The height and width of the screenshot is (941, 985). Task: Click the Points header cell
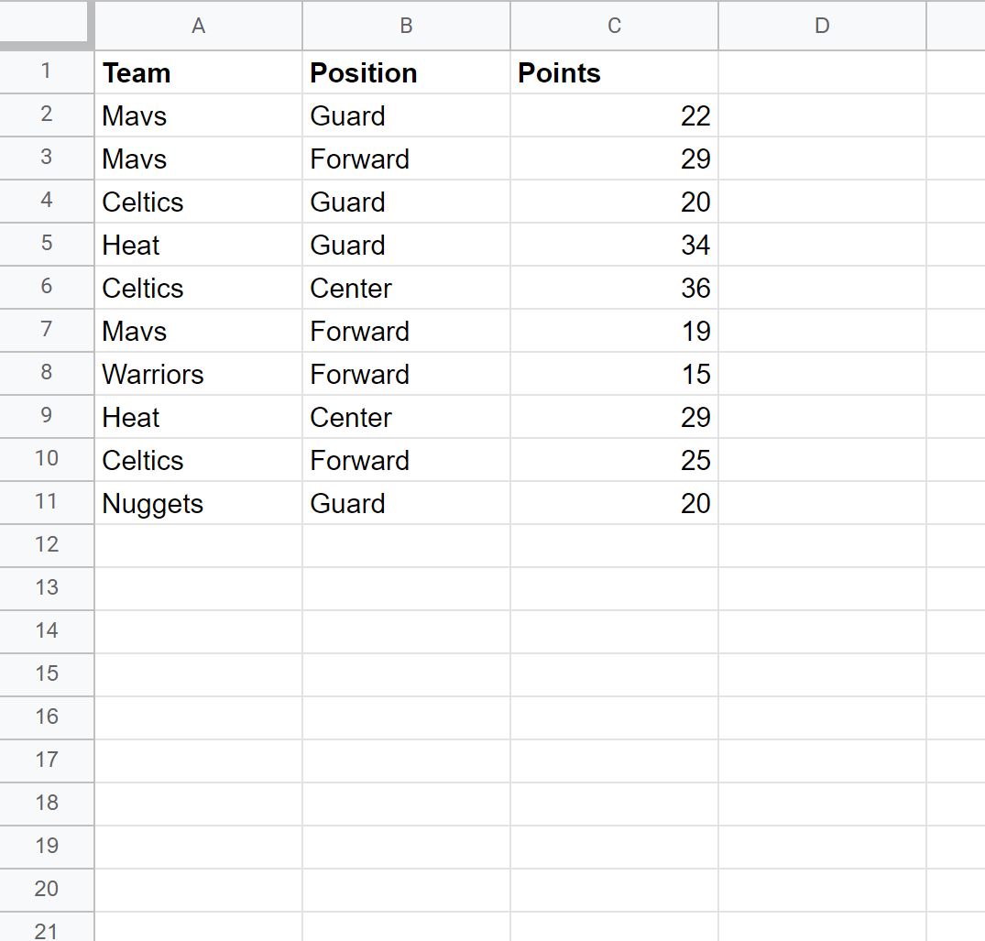pos(615,72)
